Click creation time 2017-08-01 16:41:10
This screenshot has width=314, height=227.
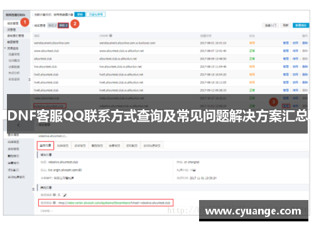coord(213,43)
